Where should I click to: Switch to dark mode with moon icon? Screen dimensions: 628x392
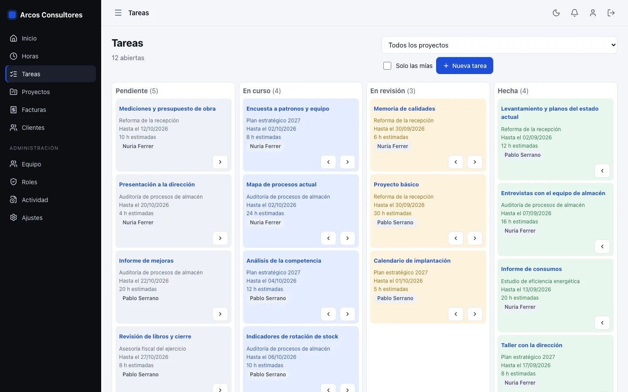point(556,13)
